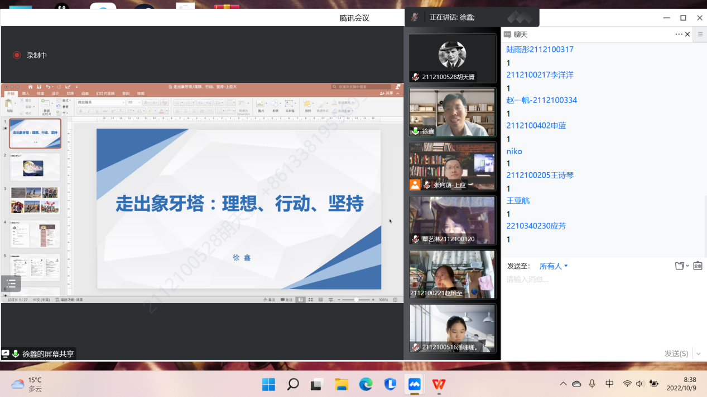This screenshot has width=707, height=397.
Task: Select the 2112100528胡天赞 participant tile
Action: pos(452,58)
